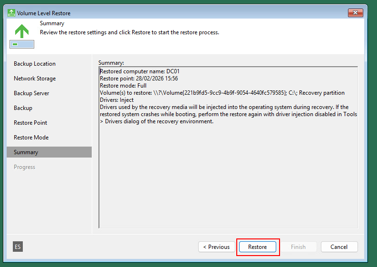377x267 pixels.
Task: Start recovery with the Restore button
Action: [x=257, y=247]
